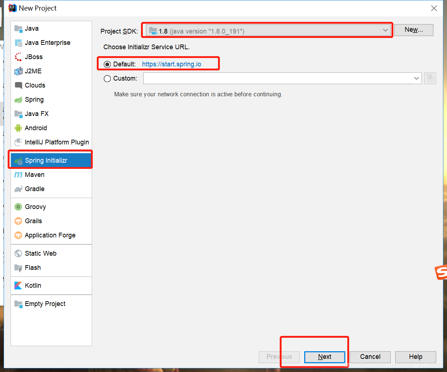447x372 pixels.
Task: Select the Maven icon
Action: tap(18, 175)
